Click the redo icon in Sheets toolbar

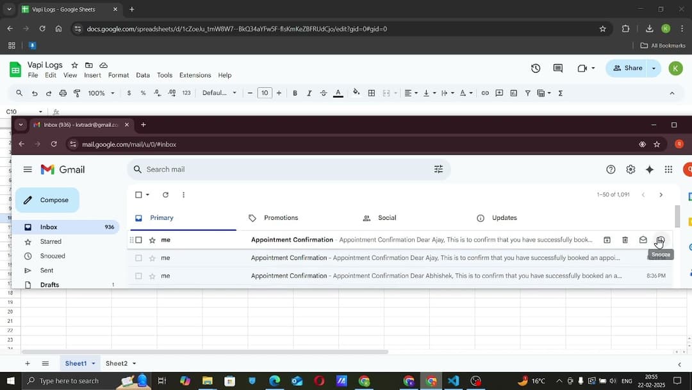[x=49, y=93]
